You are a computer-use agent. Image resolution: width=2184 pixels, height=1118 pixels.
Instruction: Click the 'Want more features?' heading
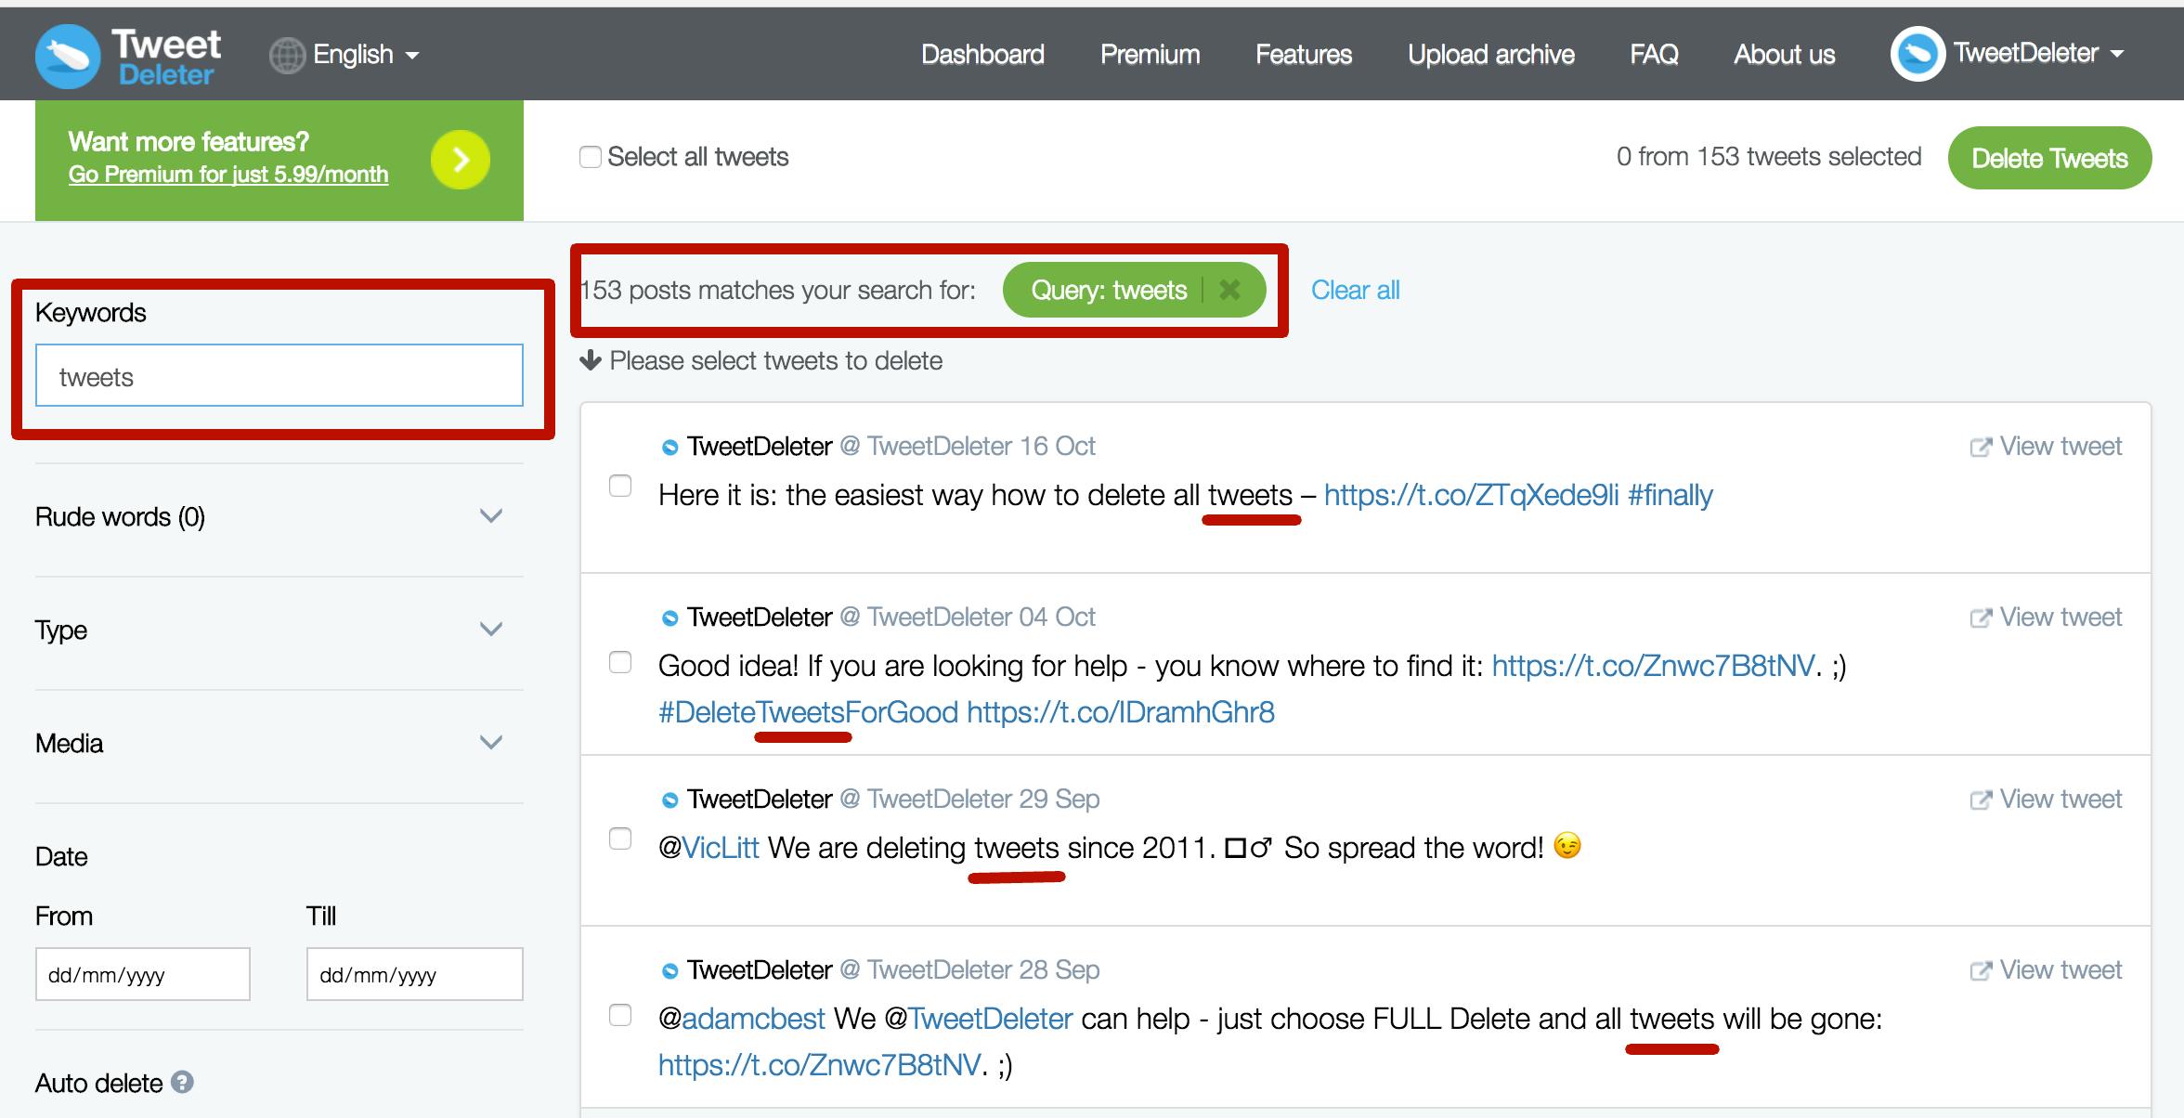pos(188,141)
